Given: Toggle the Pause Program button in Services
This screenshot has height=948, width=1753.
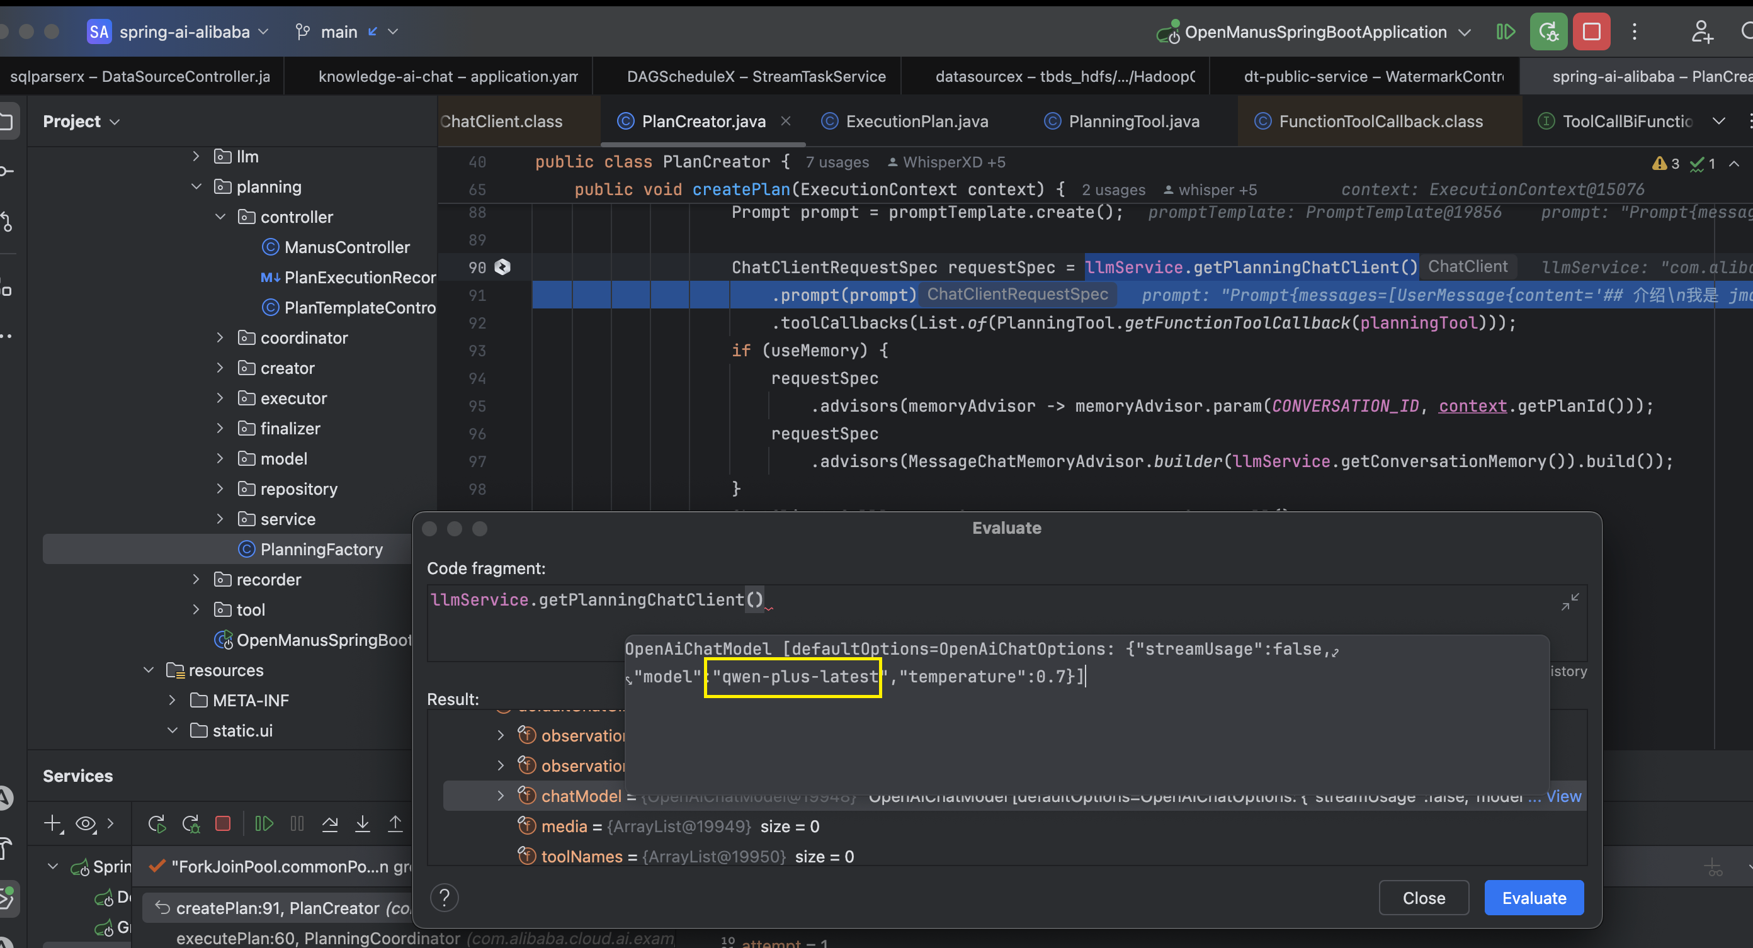Looking at the screenshot, I should (297, 824).
